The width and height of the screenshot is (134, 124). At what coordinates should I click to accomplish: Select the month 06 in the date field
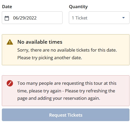point(15,18)
